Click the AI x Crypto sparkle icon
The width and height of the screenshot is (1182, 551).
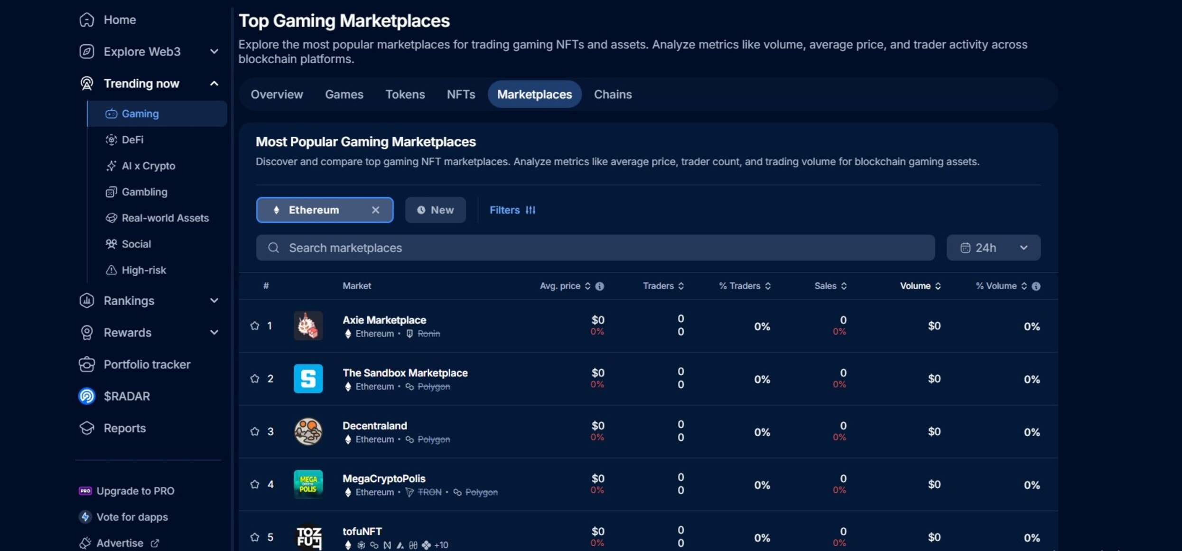point(111,166)
